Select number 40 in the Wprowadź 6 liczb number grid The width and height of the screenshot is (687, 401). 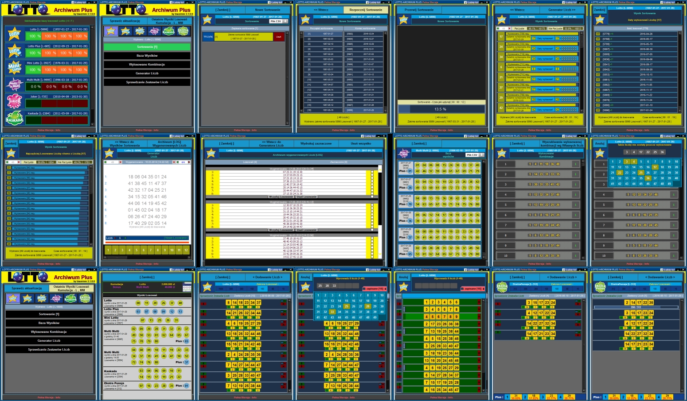tap(382, 312)
